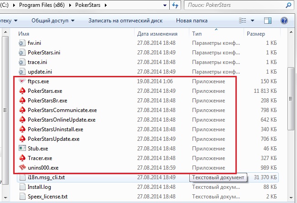
Task: Click the Новая папка button
Action: (x=192, y=21)
